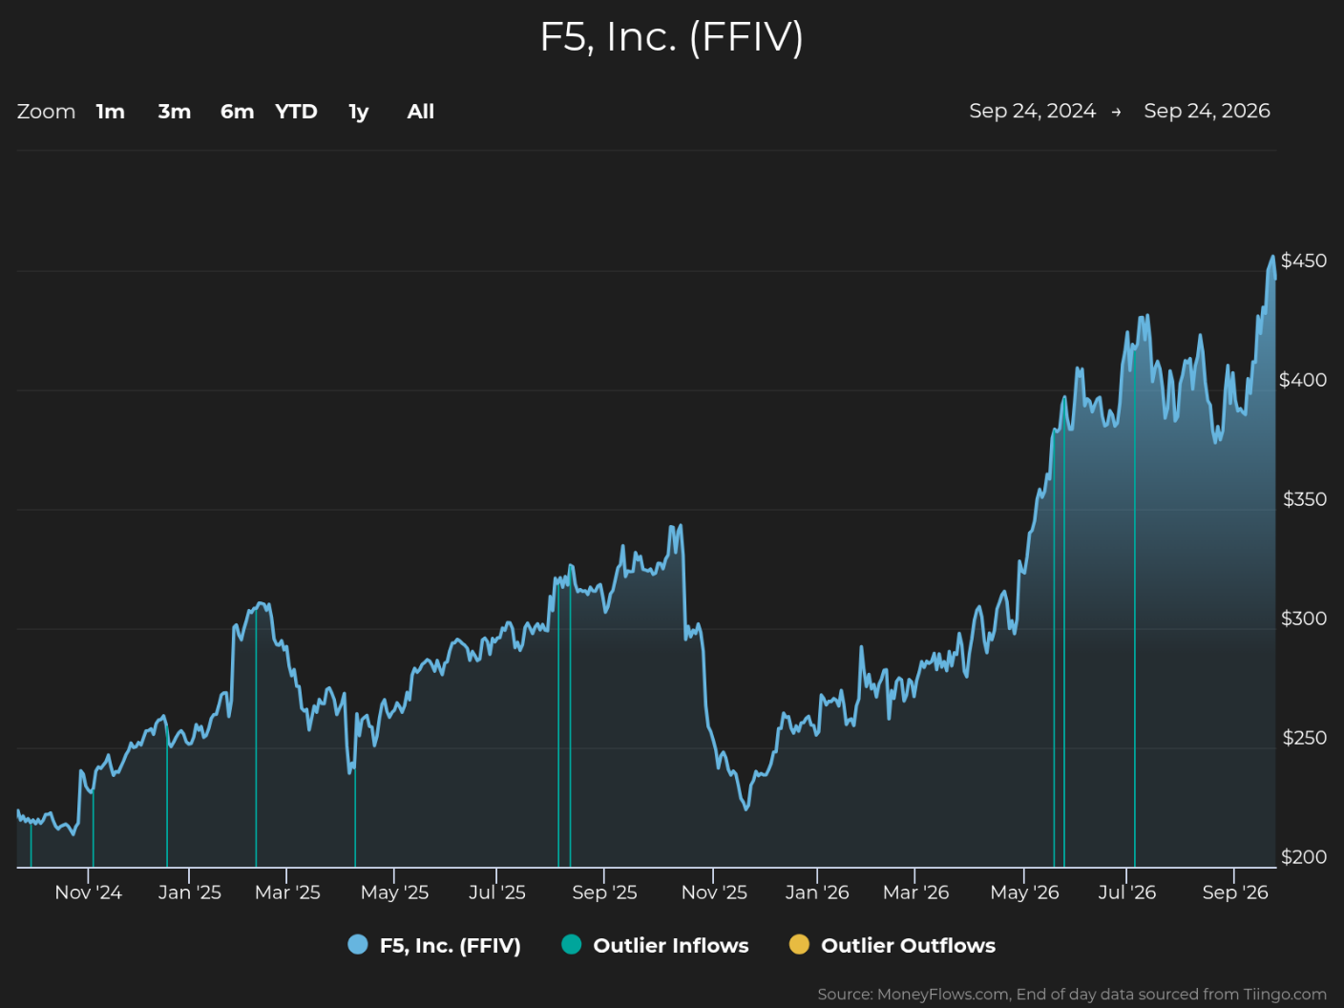Screen dimensions: 1344x1008
Task: Toggle the F5, Inc. (FFIV) legend series
Action: pos(434,945)
